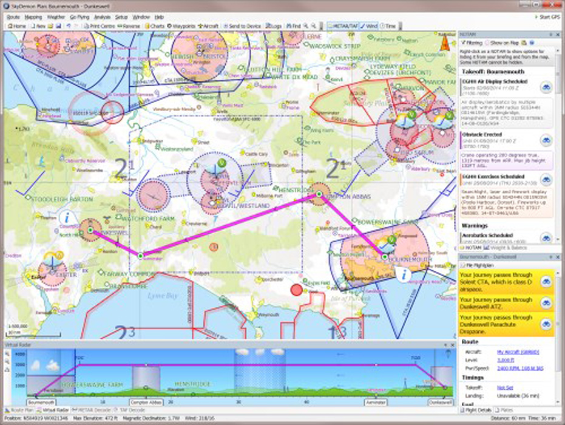Open the Analysis menu
Screen dimensions: 565x425
click(x=102, y=17)
